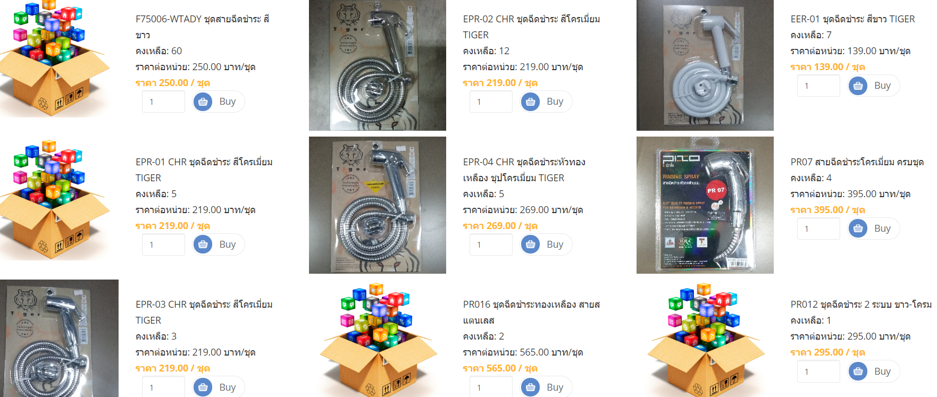Click basket icon for EPR-04 CHR product
937x397 pixels.
coord(530,244)
